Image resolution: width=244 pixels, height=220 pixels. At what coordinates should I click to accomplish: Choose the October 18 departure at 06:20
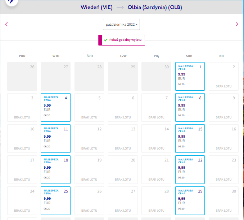pos(55,170)
